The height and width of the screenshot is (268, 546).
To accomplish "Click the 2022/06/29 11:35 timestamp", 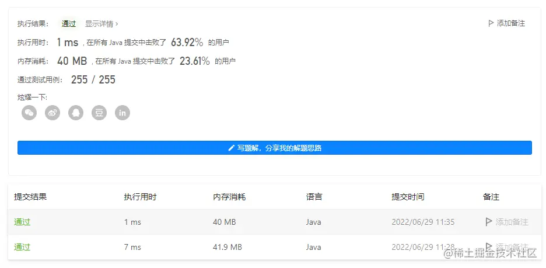I will tap(423, 222).
